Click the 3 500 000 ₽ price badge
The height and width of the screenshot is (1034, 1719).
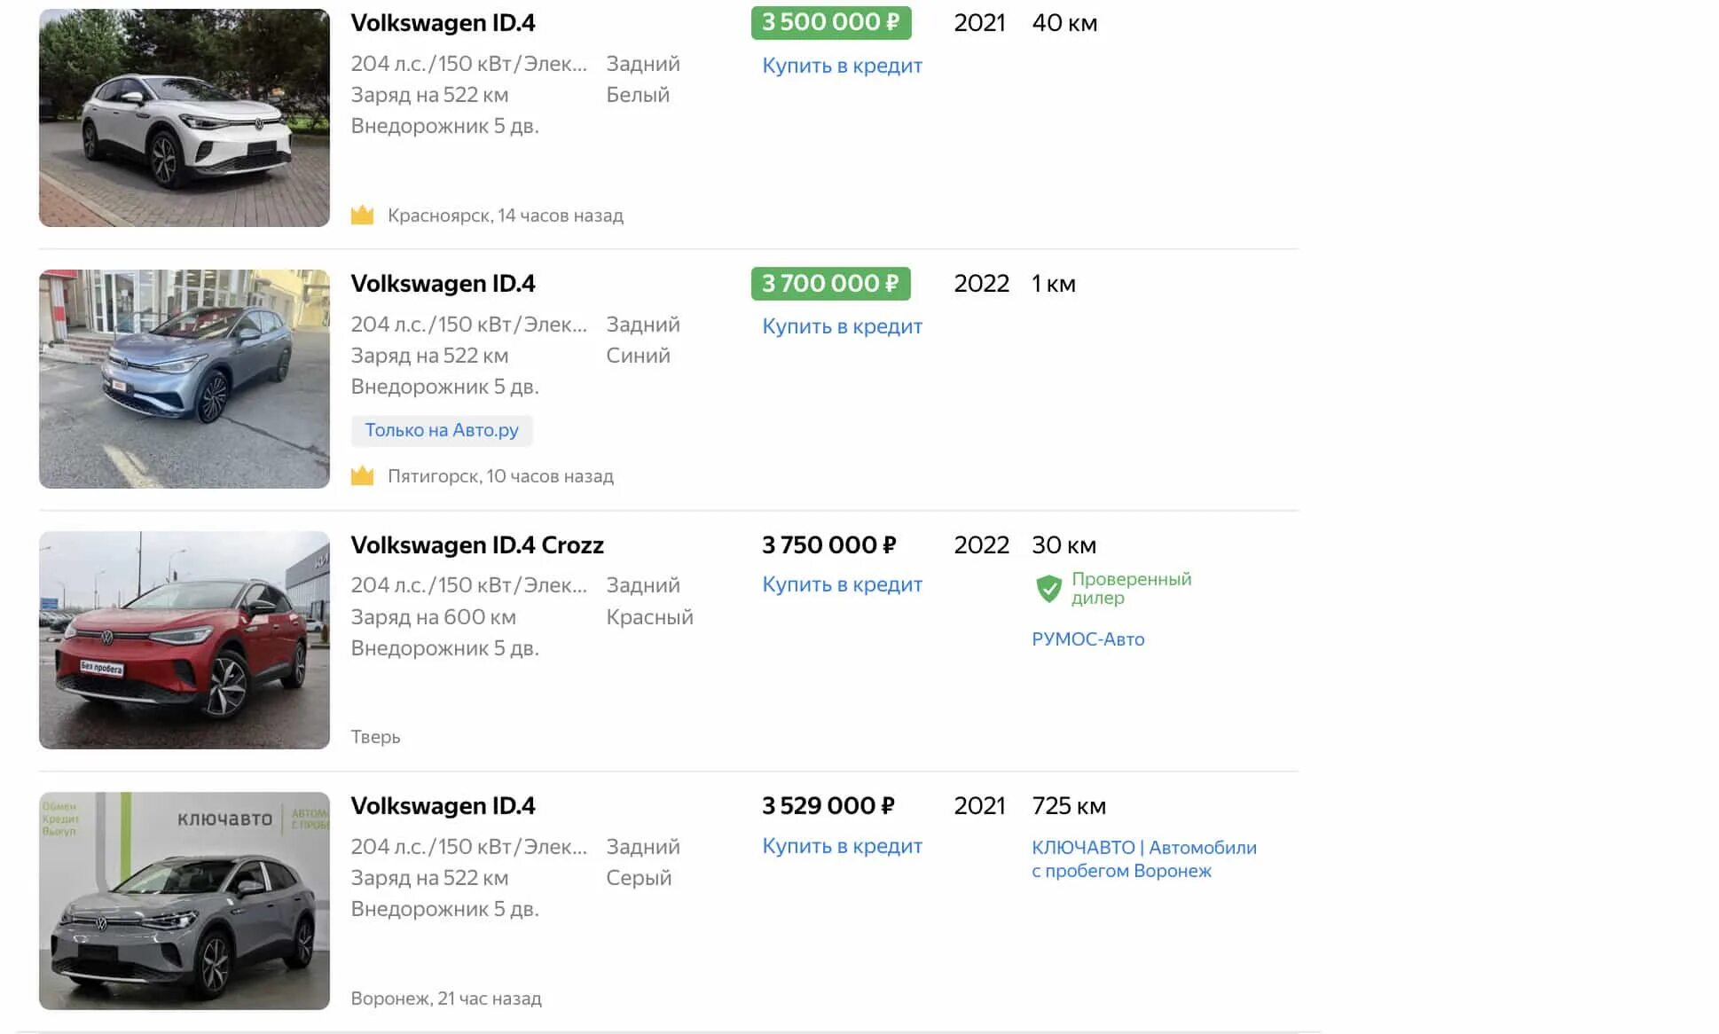(x=830, y=22)
